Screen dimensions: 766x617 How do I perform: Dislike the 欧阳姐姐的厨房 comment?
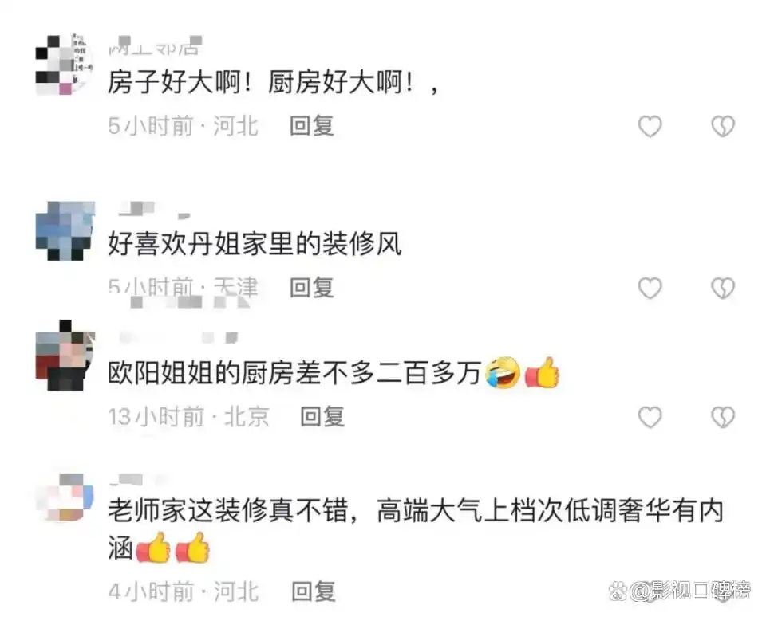coord(723,418)
